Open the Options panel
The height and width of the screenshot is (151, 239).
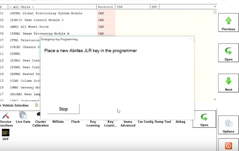point(228,125)
